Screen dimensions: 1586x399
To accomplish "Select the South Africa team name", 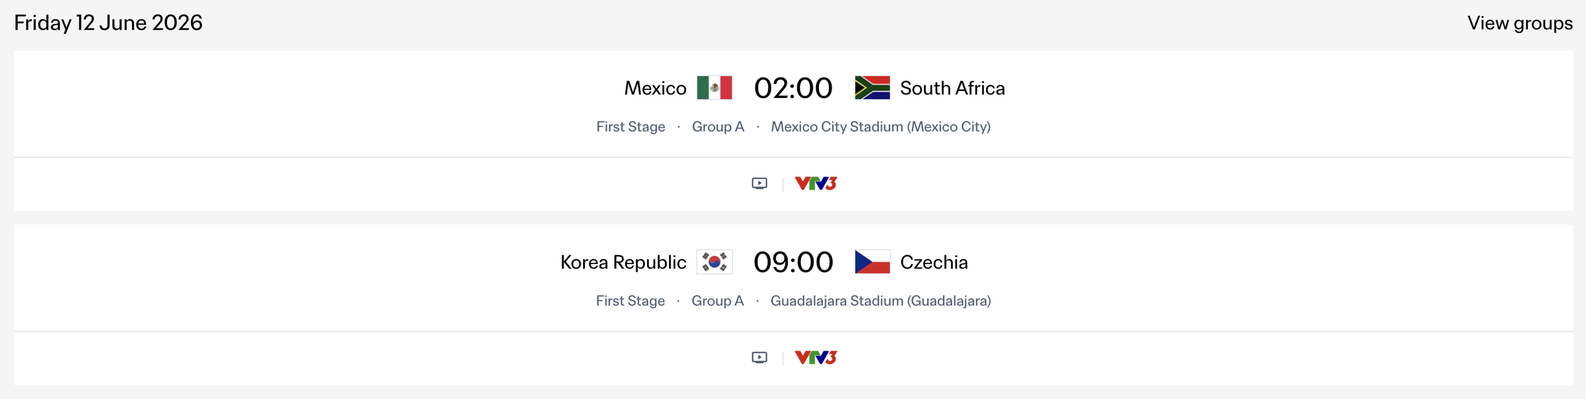I will [x=952, y=88].
